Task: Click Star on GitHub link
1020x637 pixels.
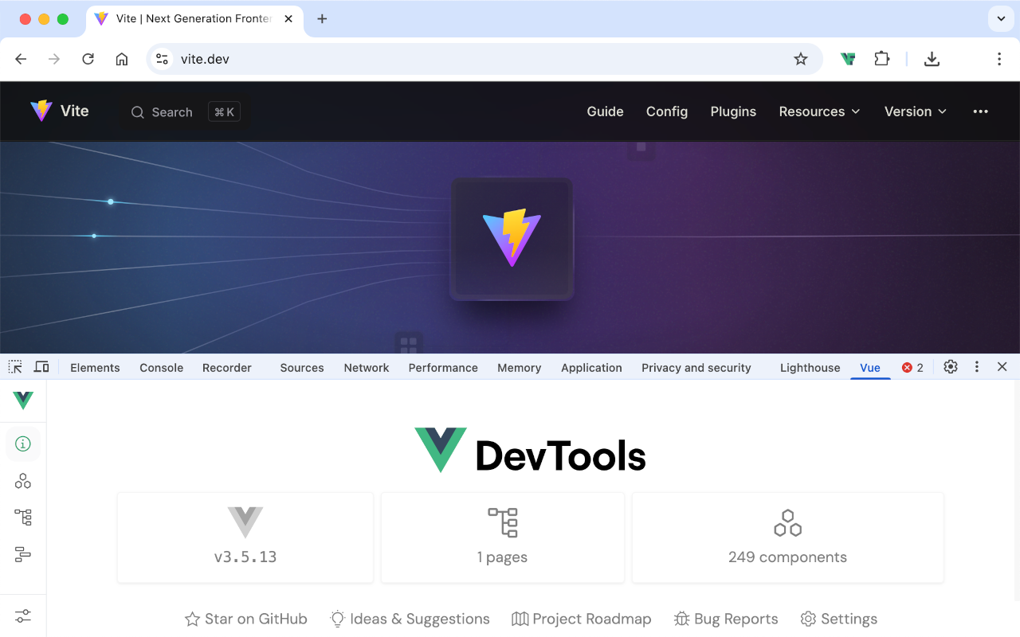Action: tap(246, 619)
